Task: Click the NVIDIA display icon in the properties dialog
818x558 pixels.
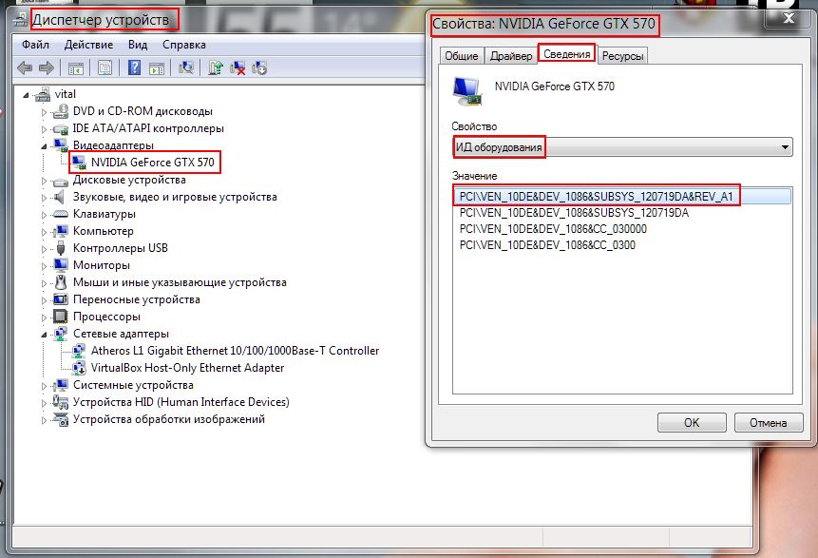Action: pyautogui.click(x=466, y=91)
